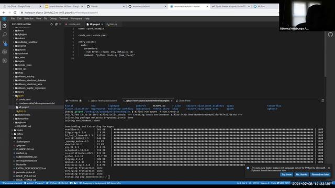
Task: Open MLproject file in the Explorer tree
Action: 24,107
